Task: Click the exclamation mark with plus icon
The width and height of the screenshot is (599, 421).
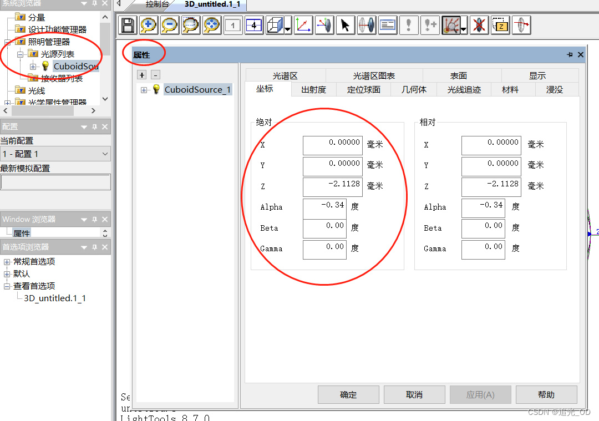Action: 430,25
